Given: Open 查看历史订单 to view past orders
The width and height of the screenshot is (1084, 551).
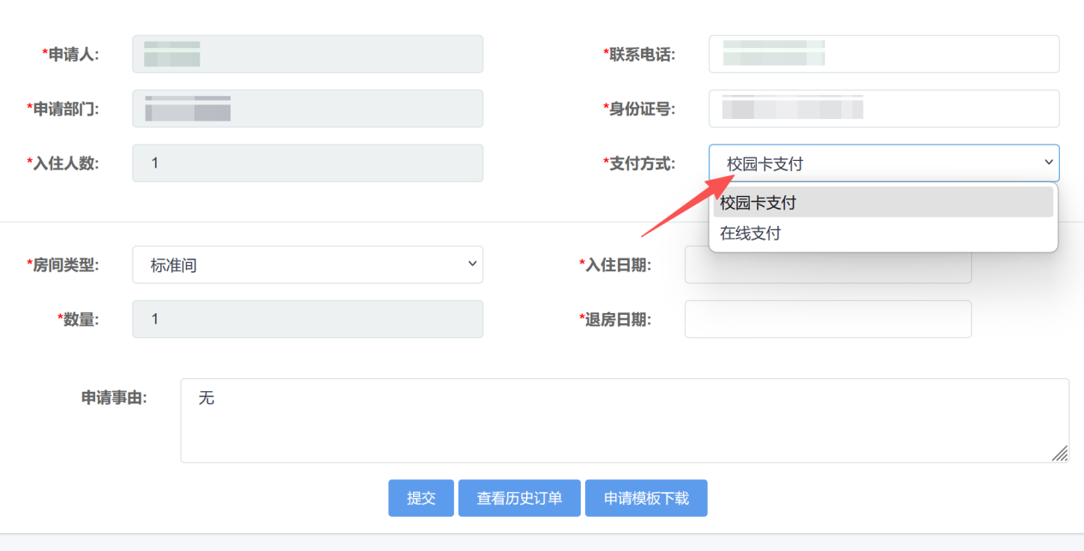Looking at the screenshot, I should point(519,498).
